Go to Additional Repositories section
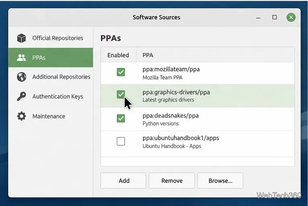This screenshot has width=308, height=206. pyautogui.click(x=51, y=77)
